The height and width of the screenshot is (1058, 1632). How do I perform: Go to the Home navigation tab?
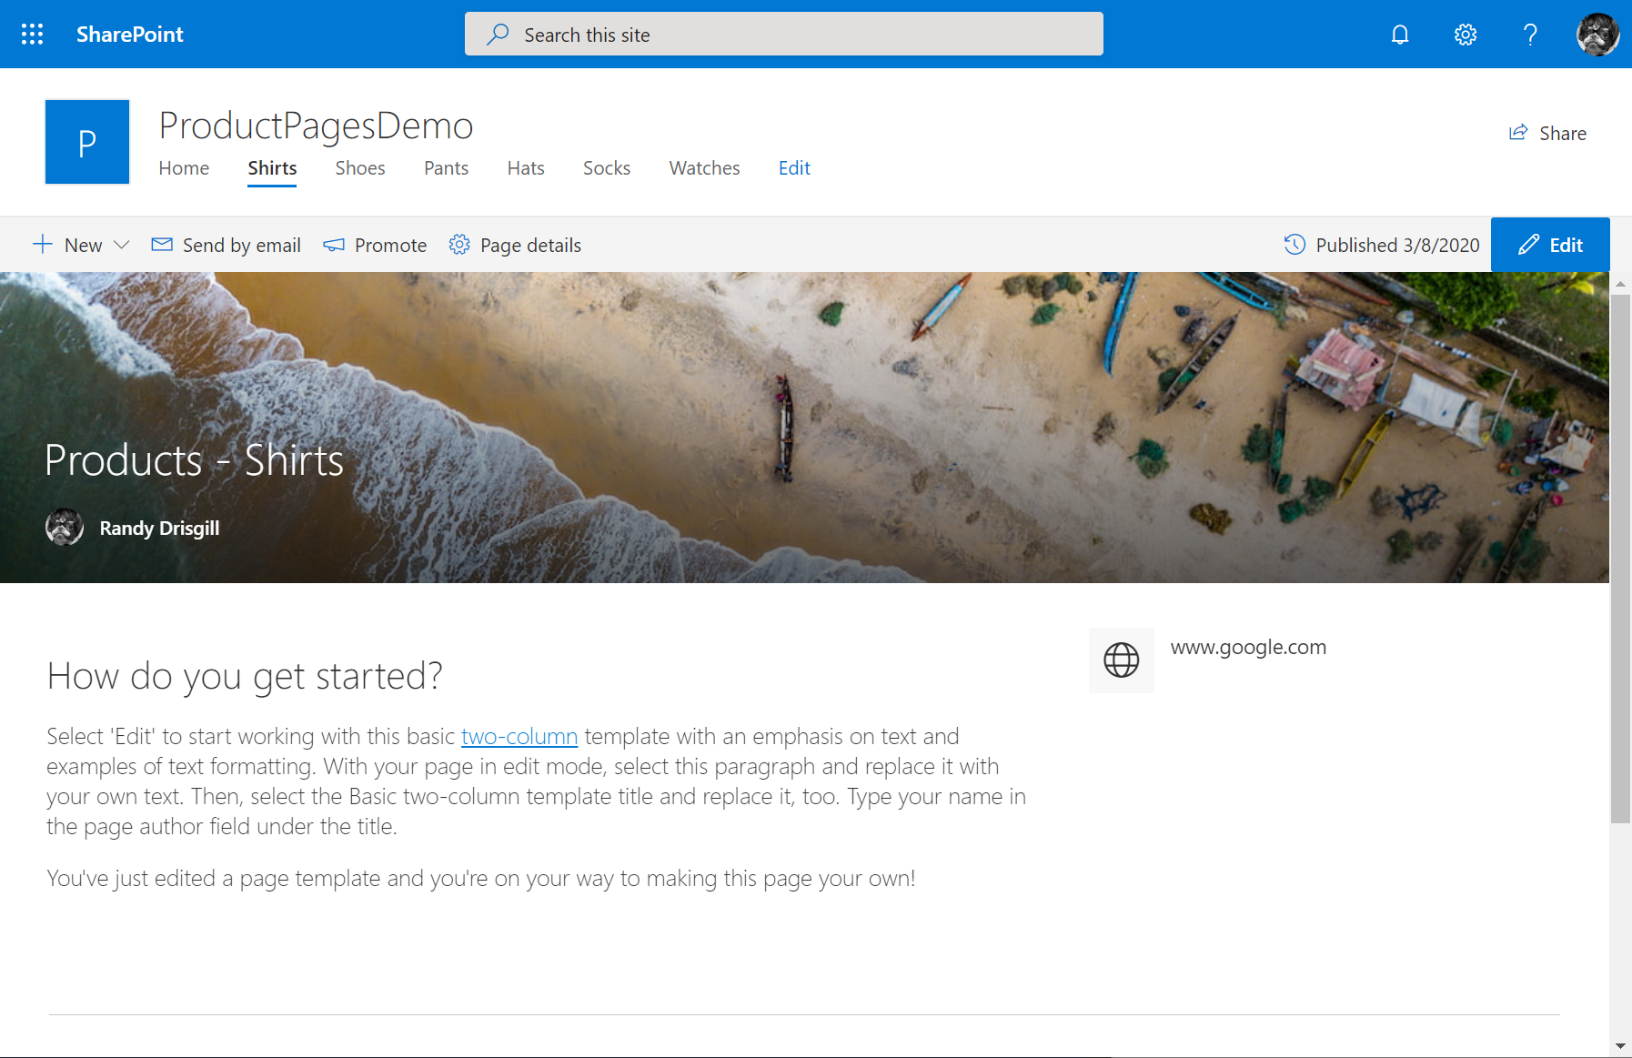184,168
